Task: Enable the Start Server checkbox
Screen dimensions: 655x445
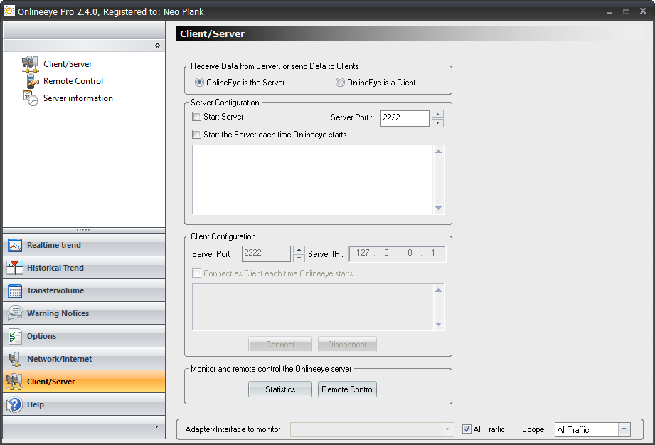Action: coord(196,117)
